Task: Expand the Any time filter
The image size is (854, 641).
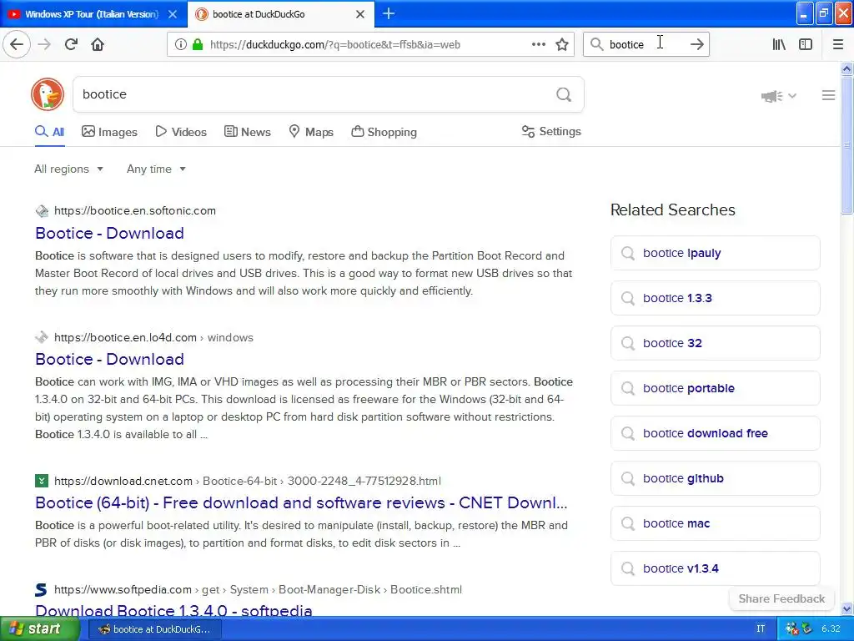Action: point(156,169)
